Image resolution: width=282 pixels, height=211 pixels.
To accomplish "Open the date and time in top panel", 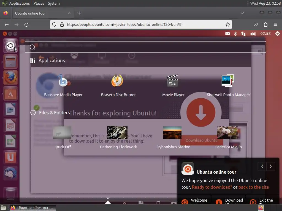I will click(265, 3).
